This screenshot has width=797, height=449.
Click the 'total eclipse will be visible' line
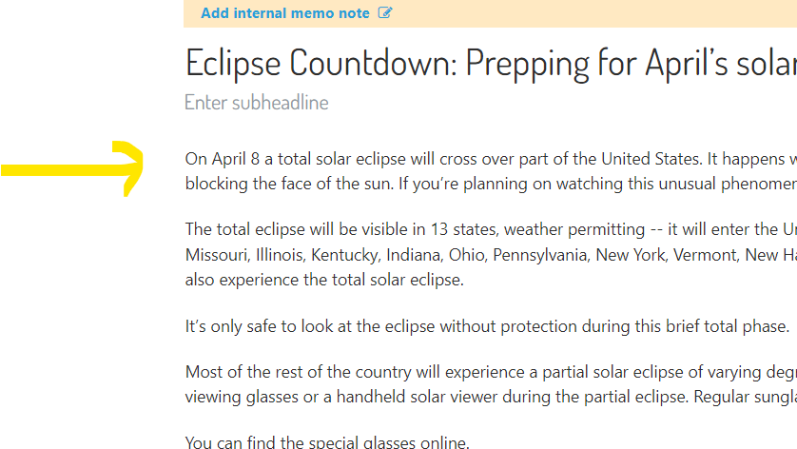click(491, 229)
